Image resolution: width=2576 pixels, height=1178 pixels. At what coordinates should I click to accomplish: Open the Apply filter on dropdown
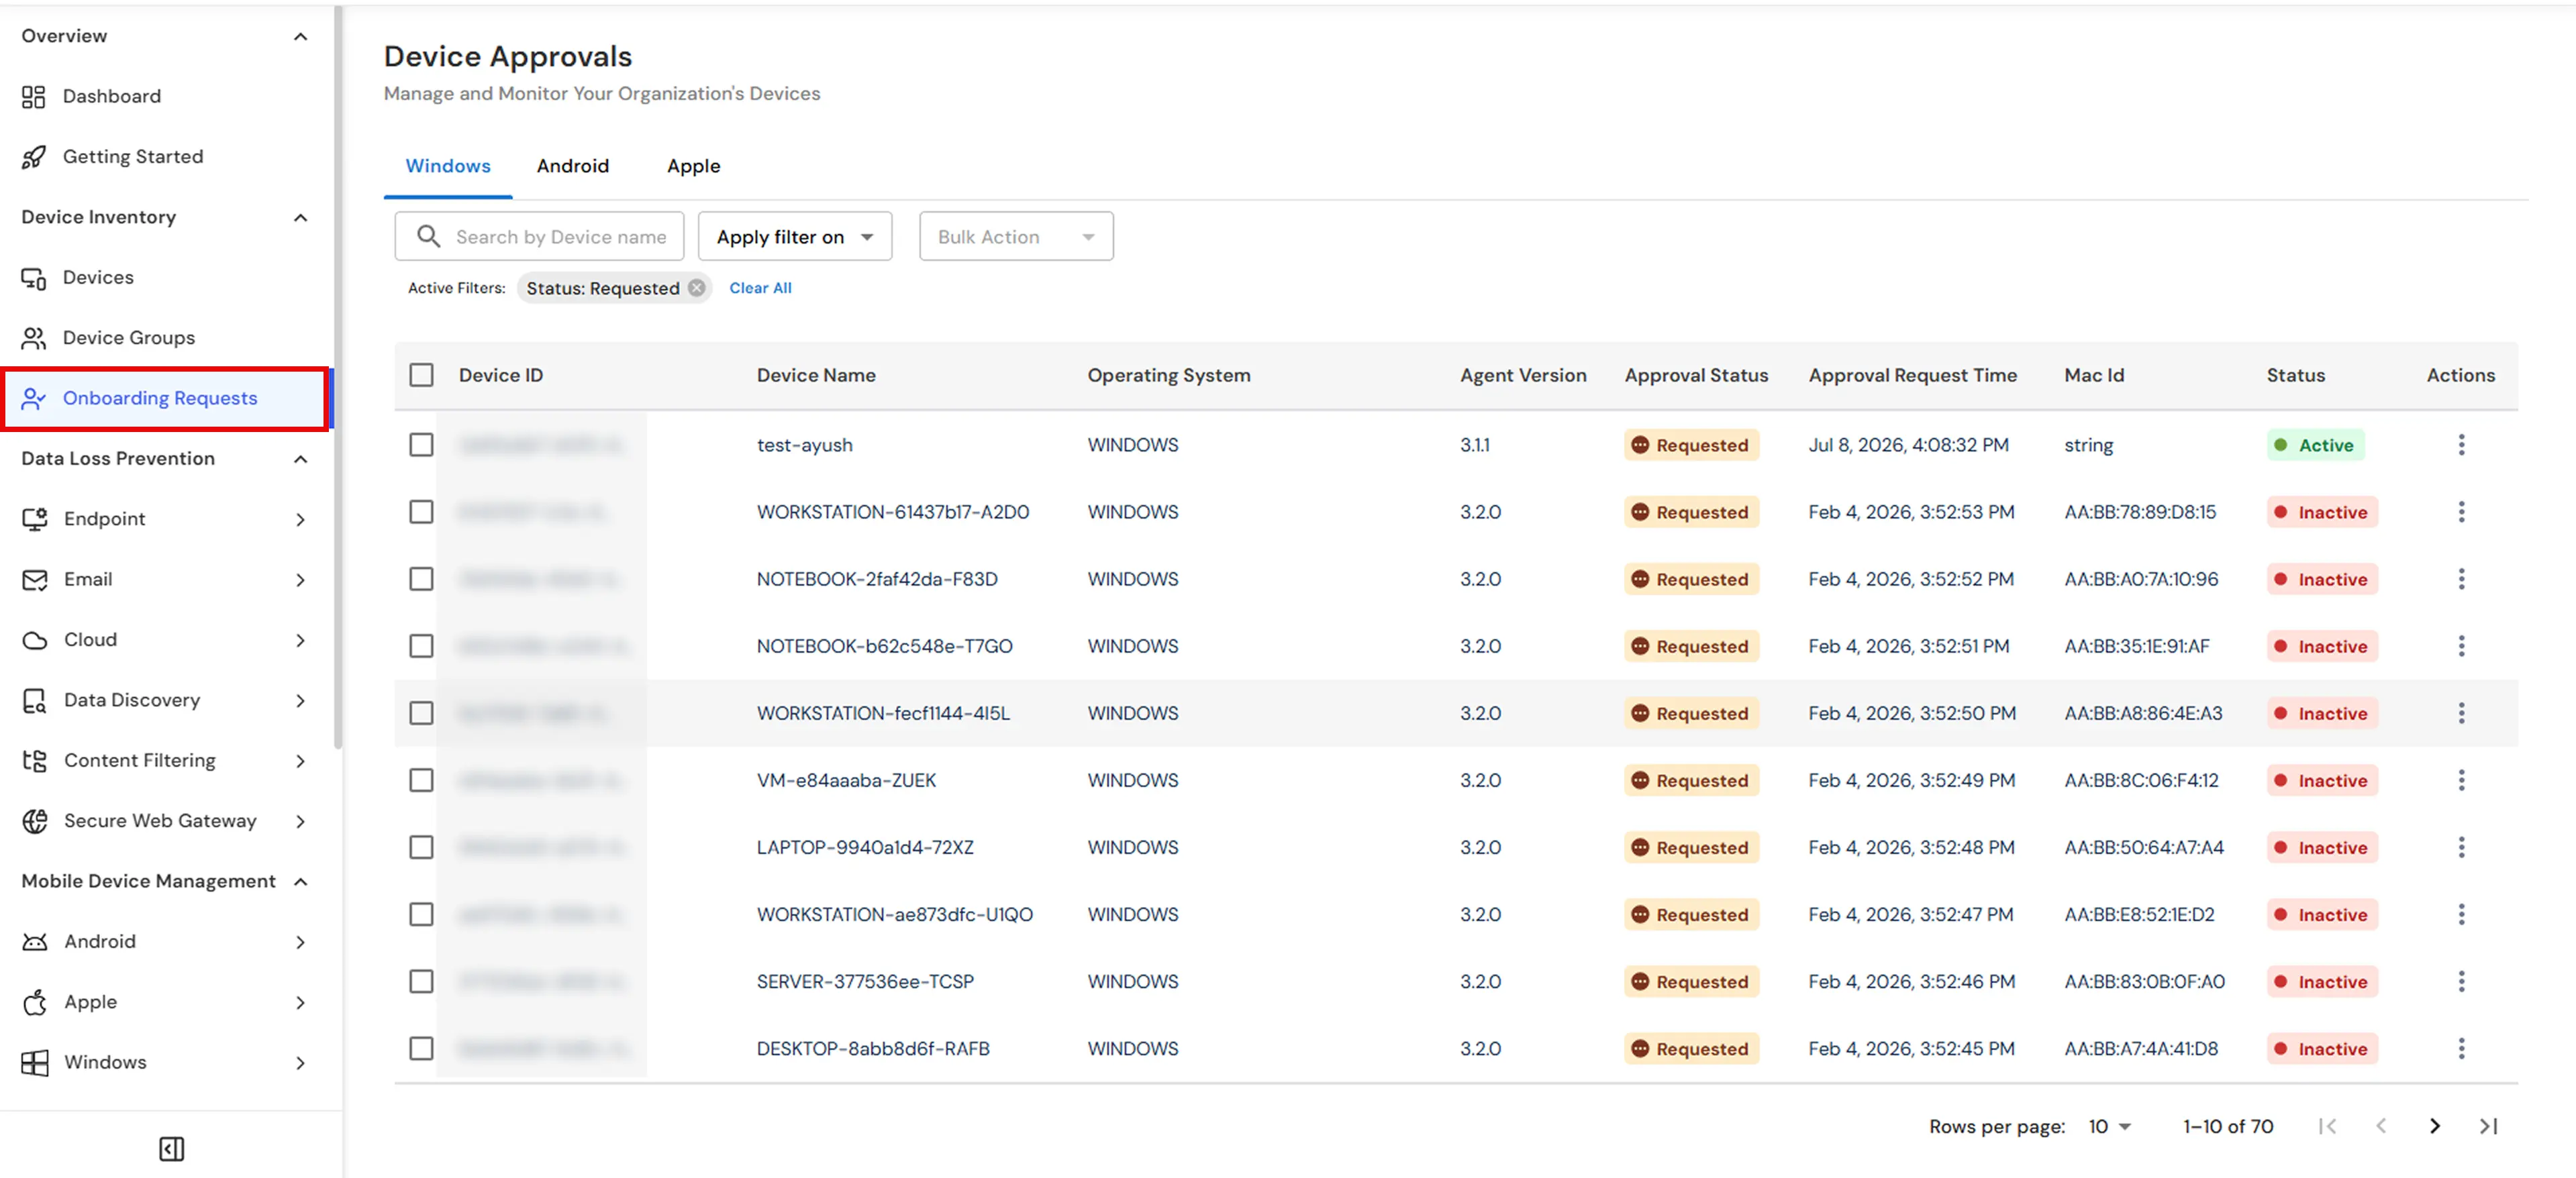pyautogui.click(x=794, y=237)
